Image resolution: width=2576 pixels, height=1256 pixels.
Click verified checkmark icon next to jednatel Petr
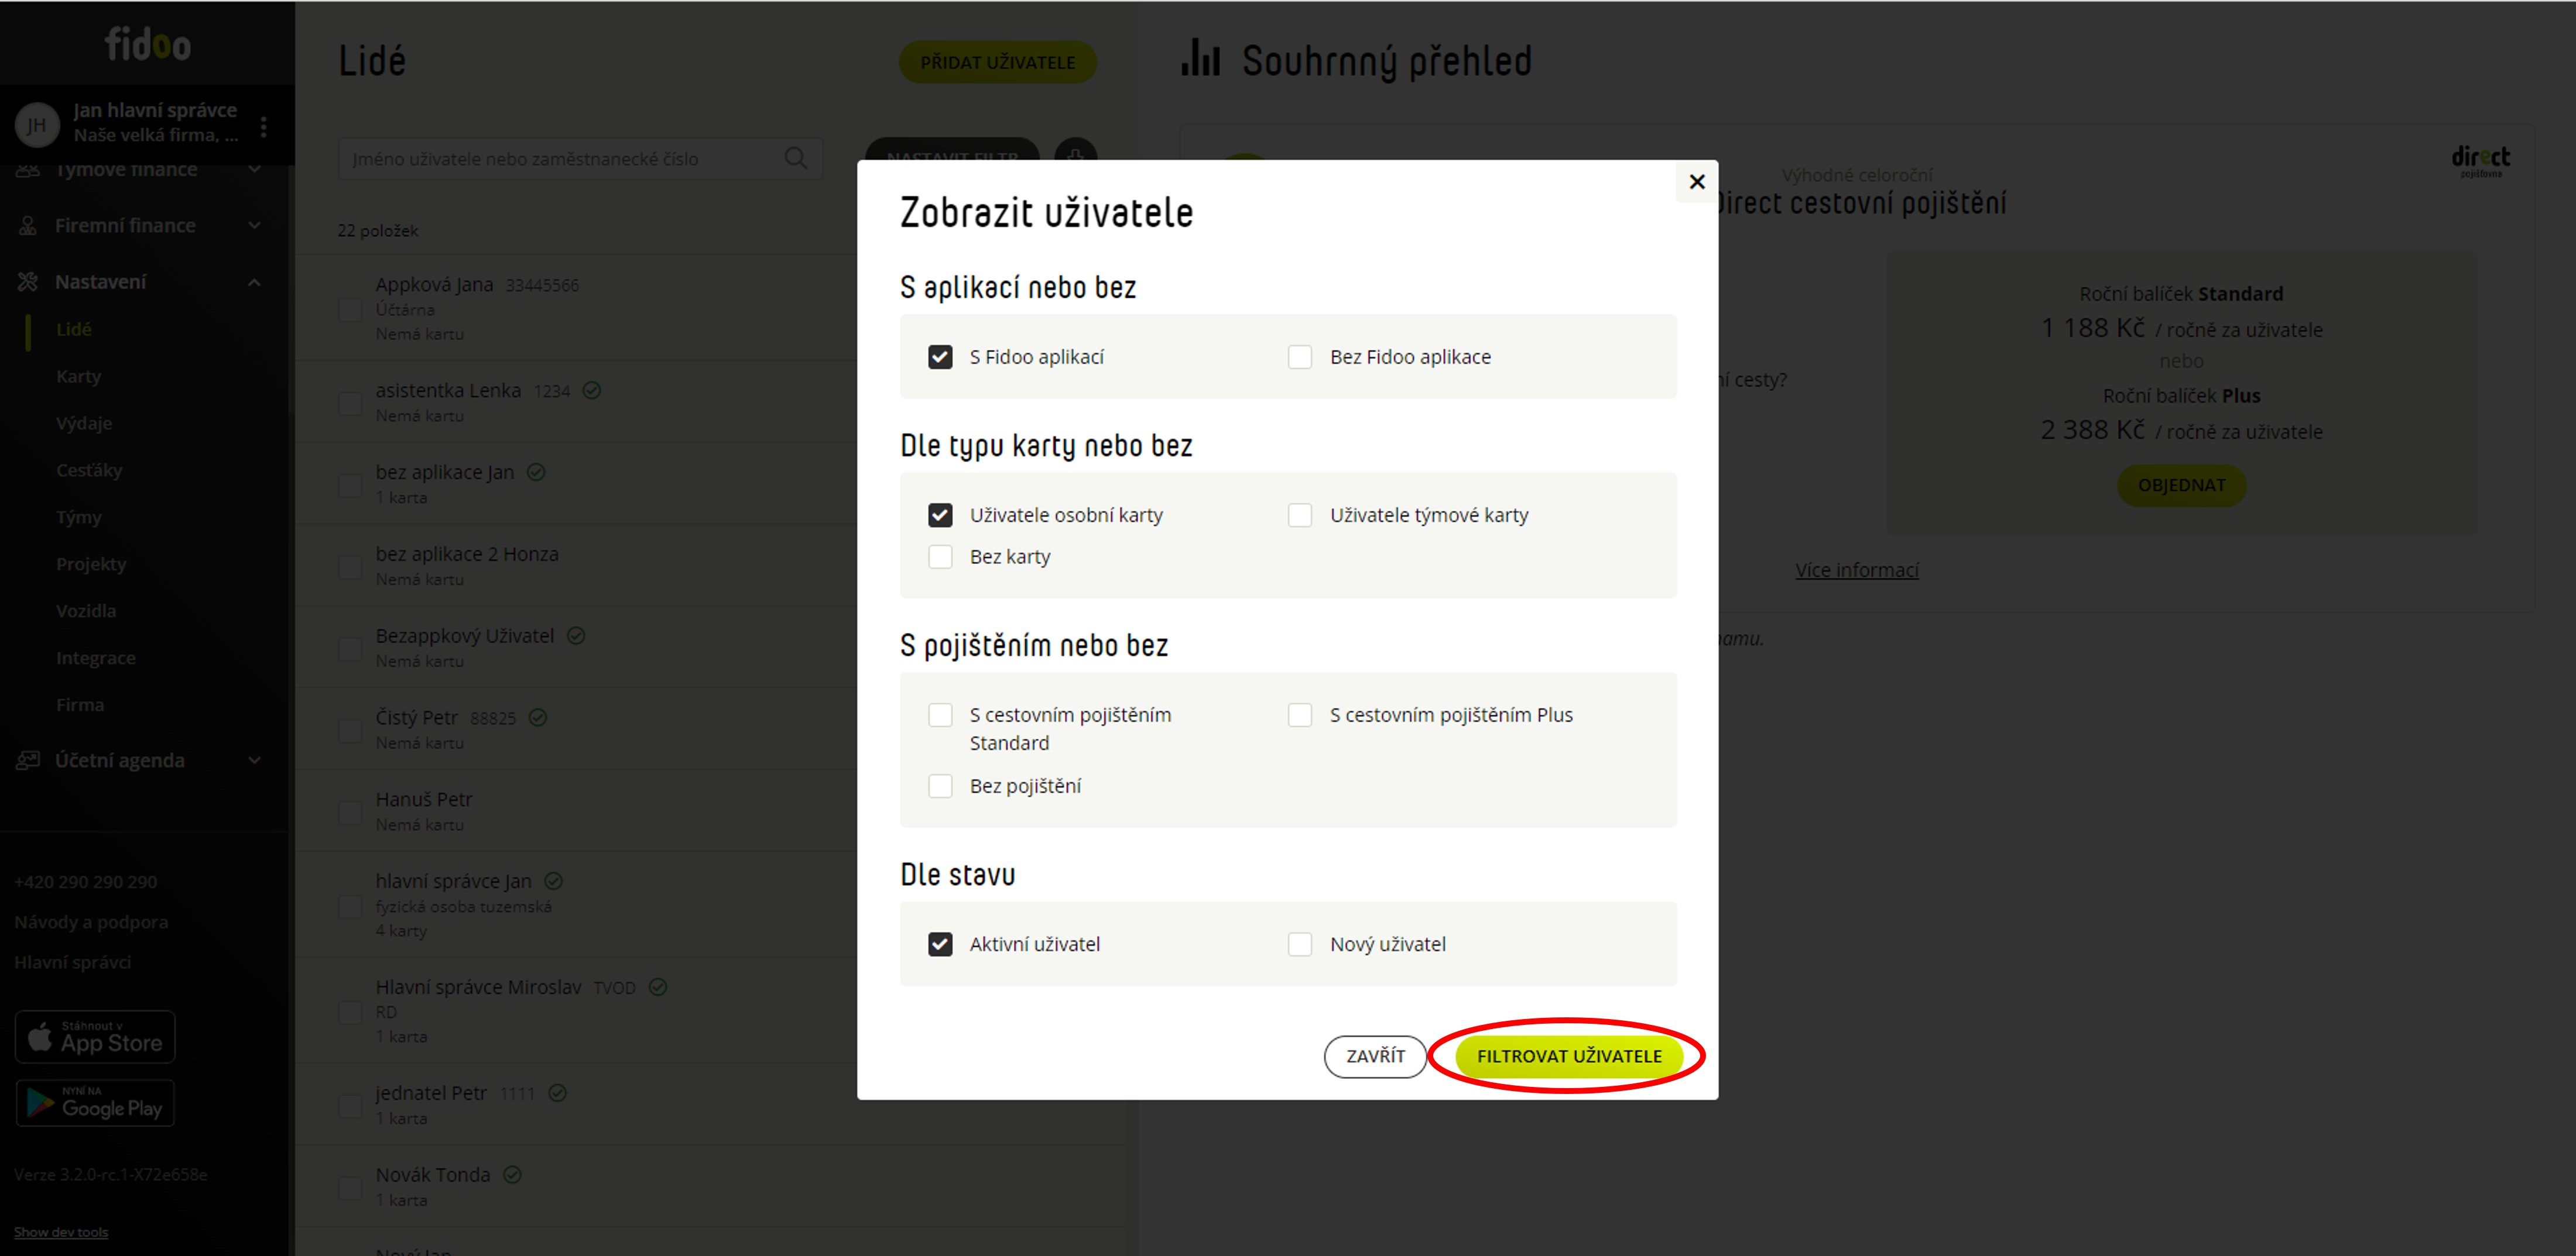tap(558, 1093)
